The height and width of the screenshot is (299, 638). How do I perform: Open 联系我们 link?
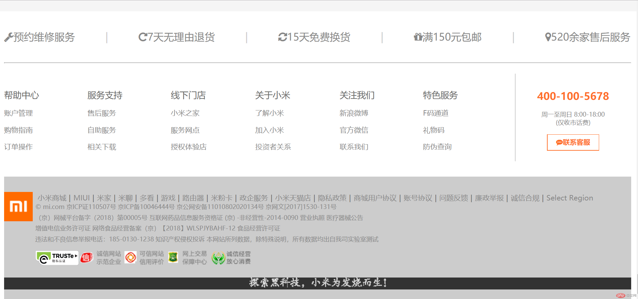354,147
